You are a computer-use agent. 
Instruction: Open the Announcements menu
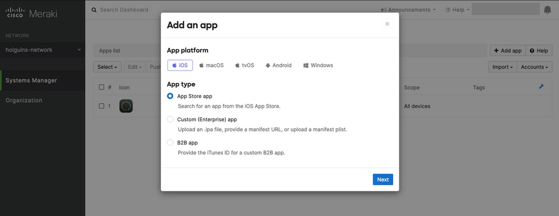(408, 10)
